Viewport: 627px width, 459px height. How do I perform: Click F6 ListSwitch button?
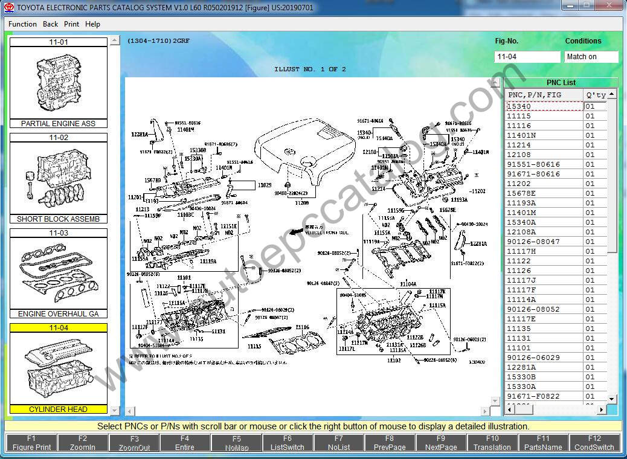pos(288,443)
